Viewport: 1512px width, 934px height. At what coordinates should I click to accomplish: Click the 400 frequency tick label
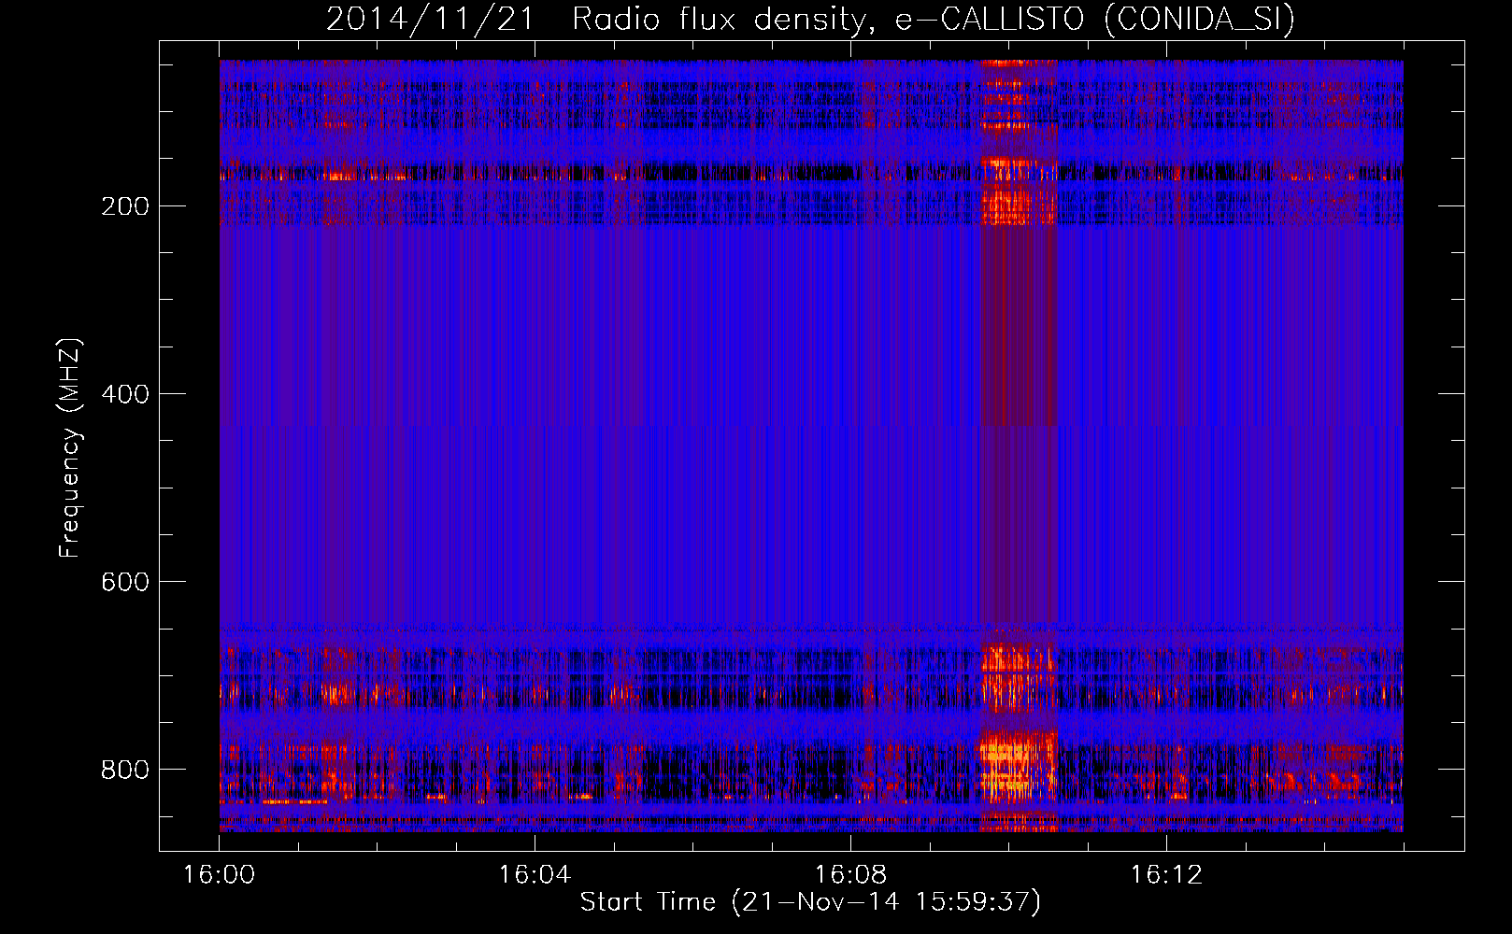pyautogui.click(x=125, y=394)
